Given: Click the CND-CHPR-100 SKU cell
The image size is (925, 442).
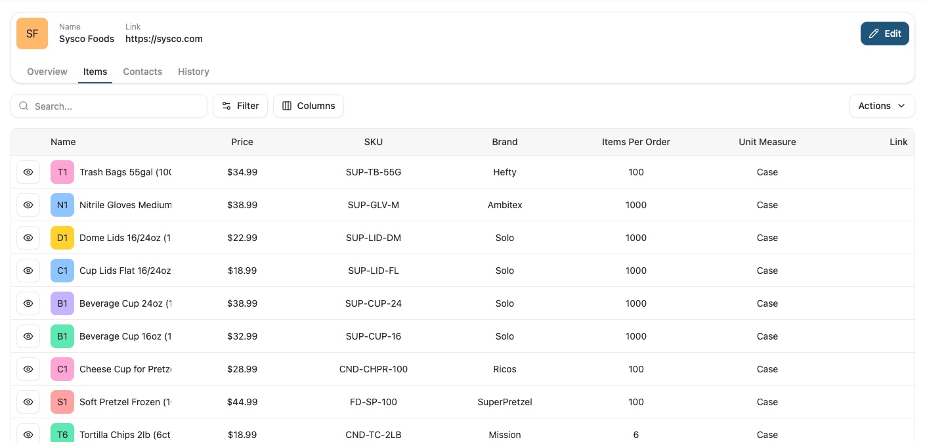Looking at the screenshot, I should pos(374,369).
